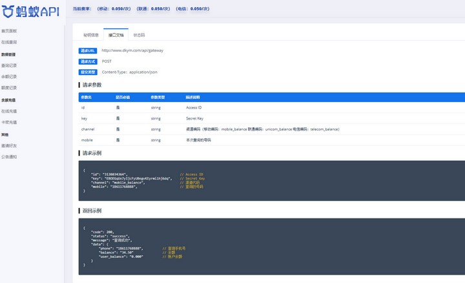Click the 本次查询的号码 description cell
Viewport: 465px width, 283px height.
coord(198,140)
